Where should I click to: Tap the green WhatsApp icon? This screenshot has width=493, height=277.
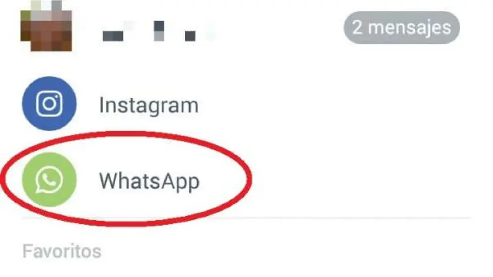[x=49, y=180]
